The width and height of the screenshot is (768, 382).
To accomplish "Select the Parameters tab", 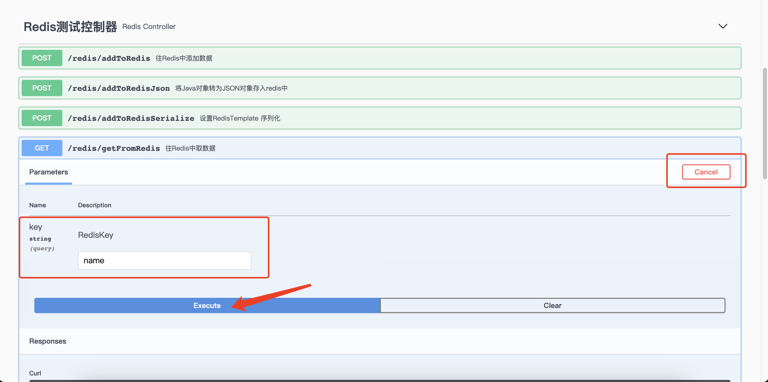I will point(49,172).
